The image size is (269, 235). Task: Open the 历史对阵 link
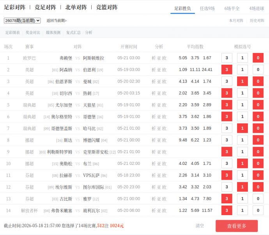coord(257,21)
